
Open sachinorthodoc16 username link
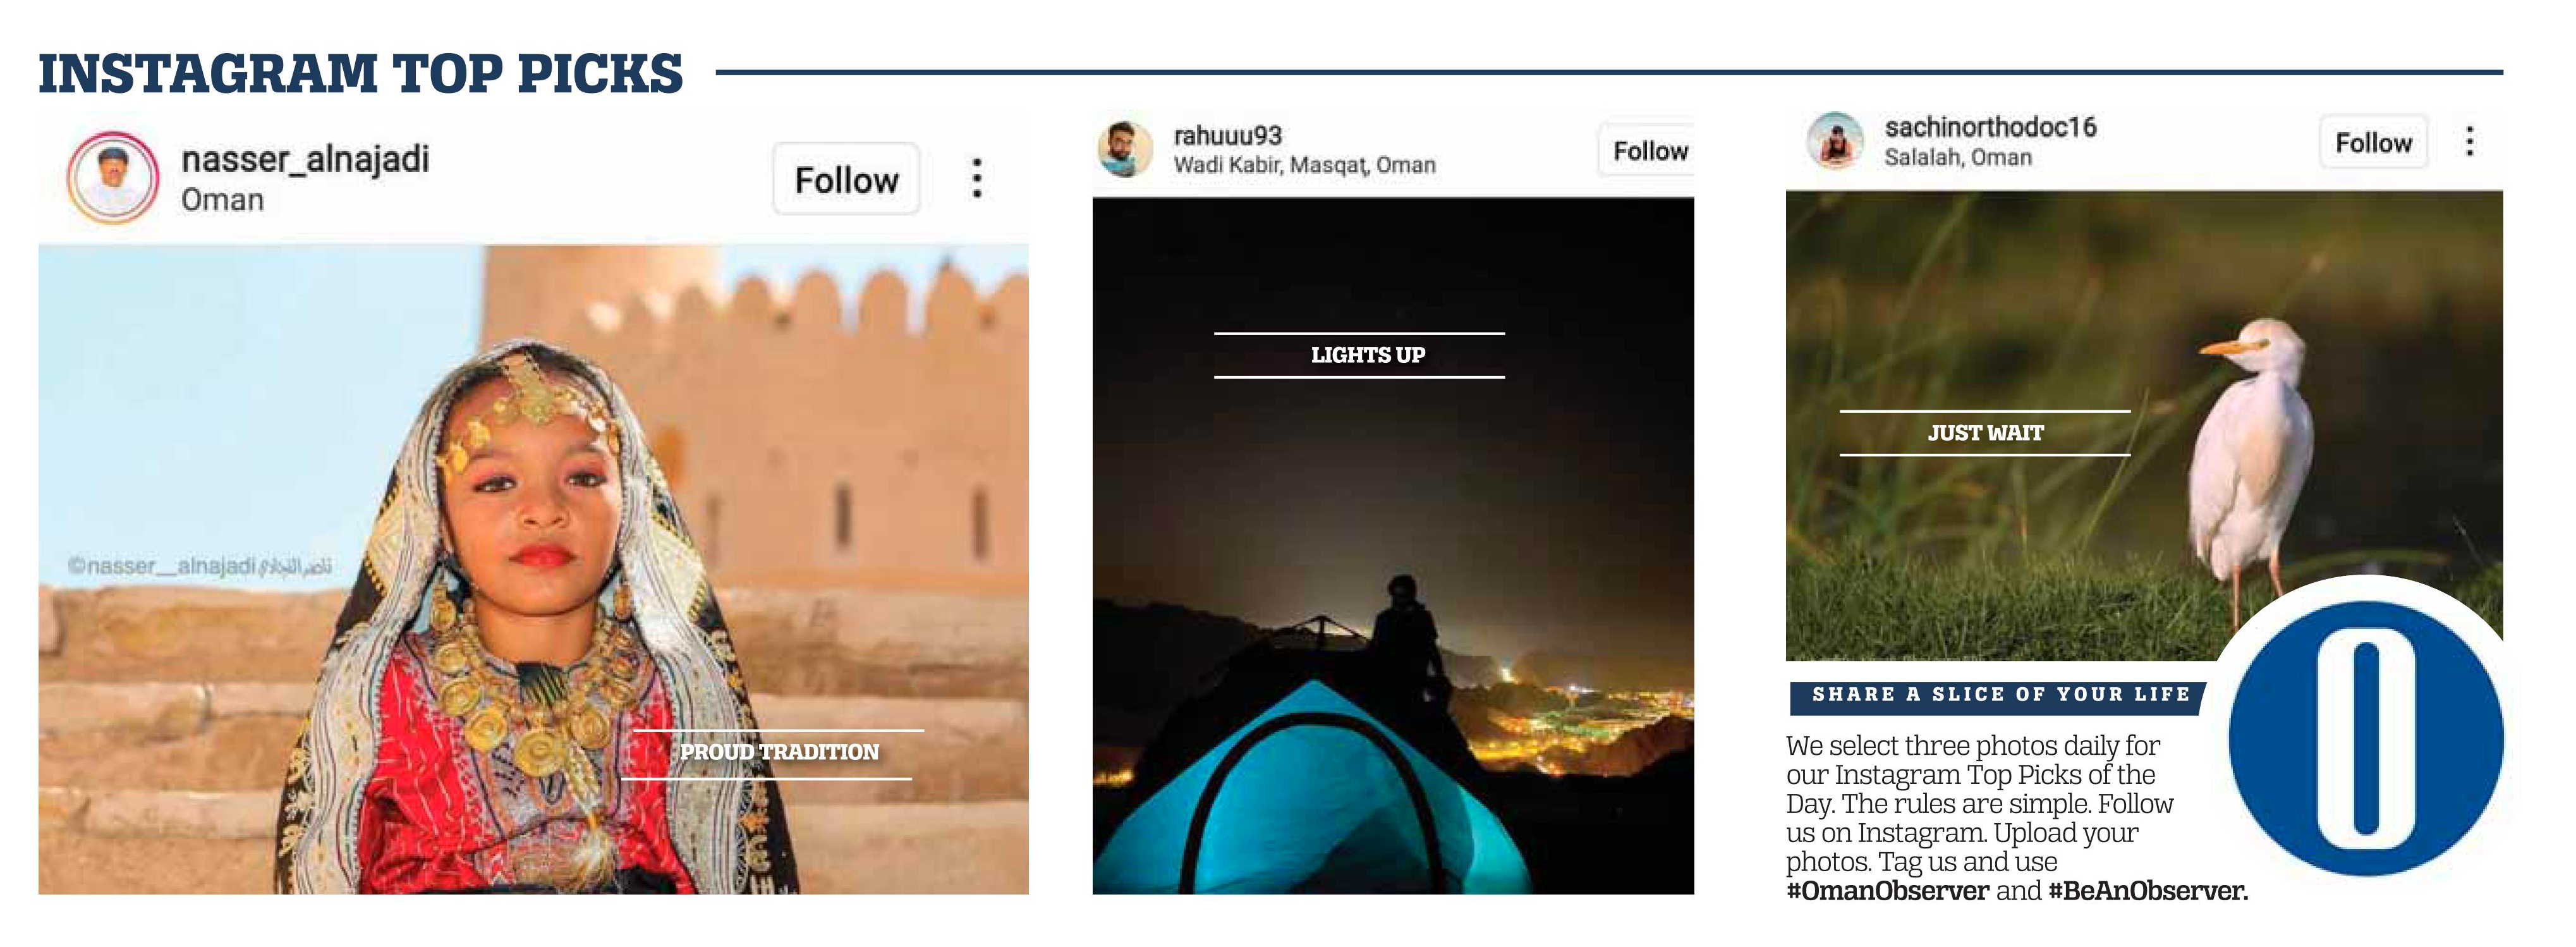[x=1990, y=127]
